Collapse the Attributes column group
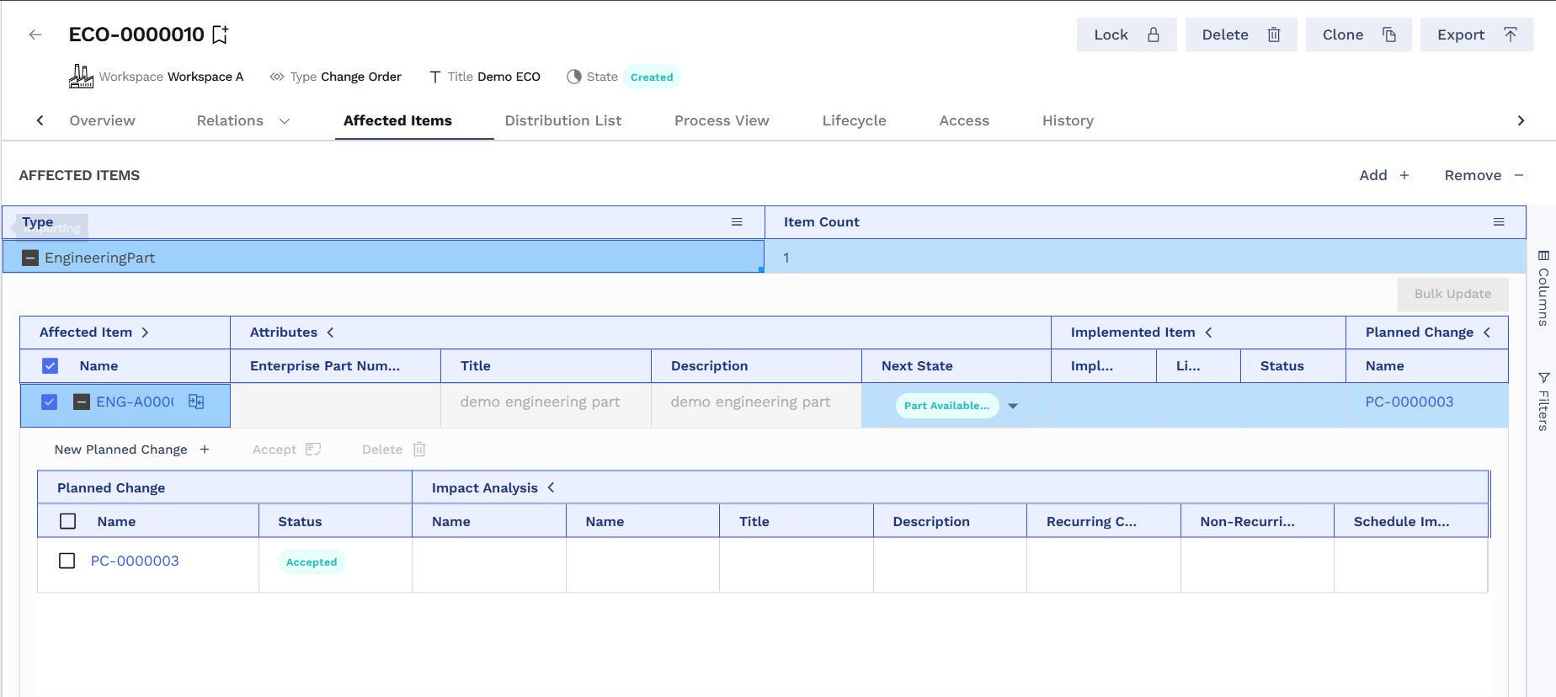The image size is (1556, 697). coord(330,333)
